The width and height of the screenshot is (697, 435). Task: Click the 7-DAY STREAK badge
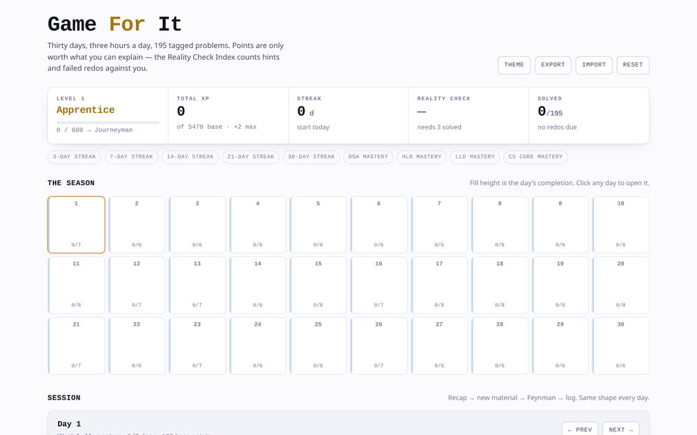point(132,157)
